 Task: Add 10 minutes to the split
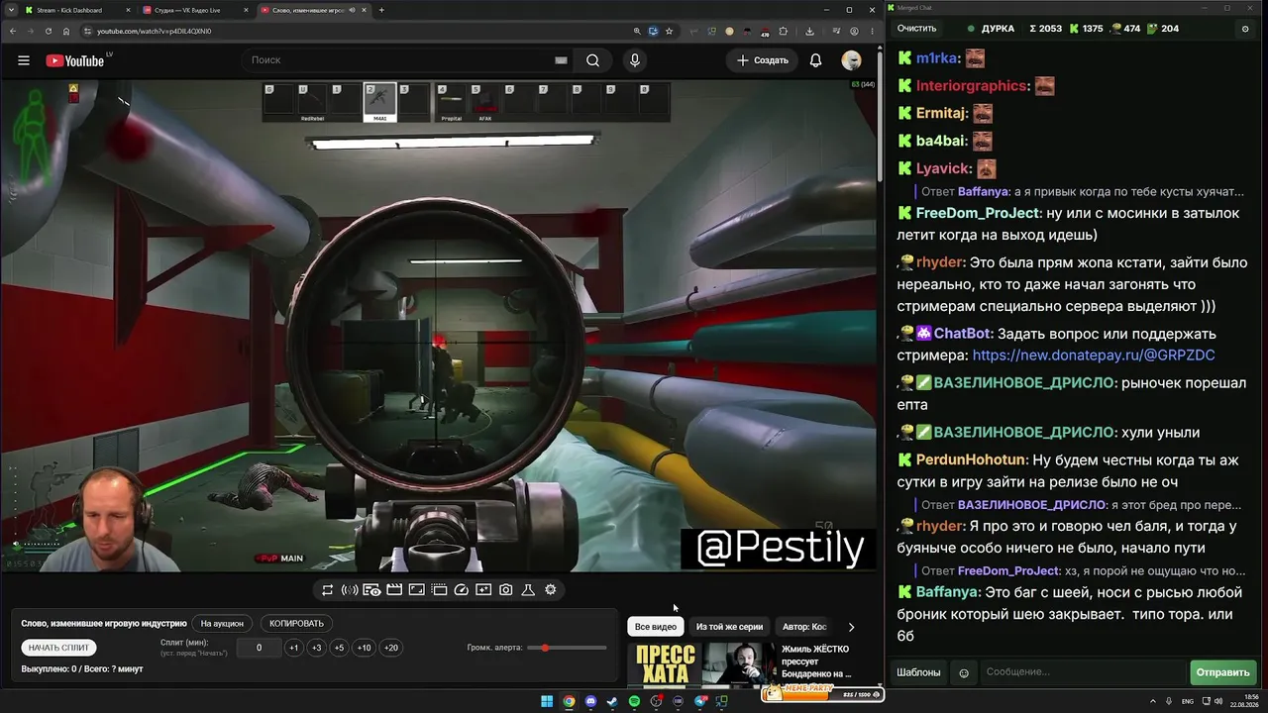[364, 648]
